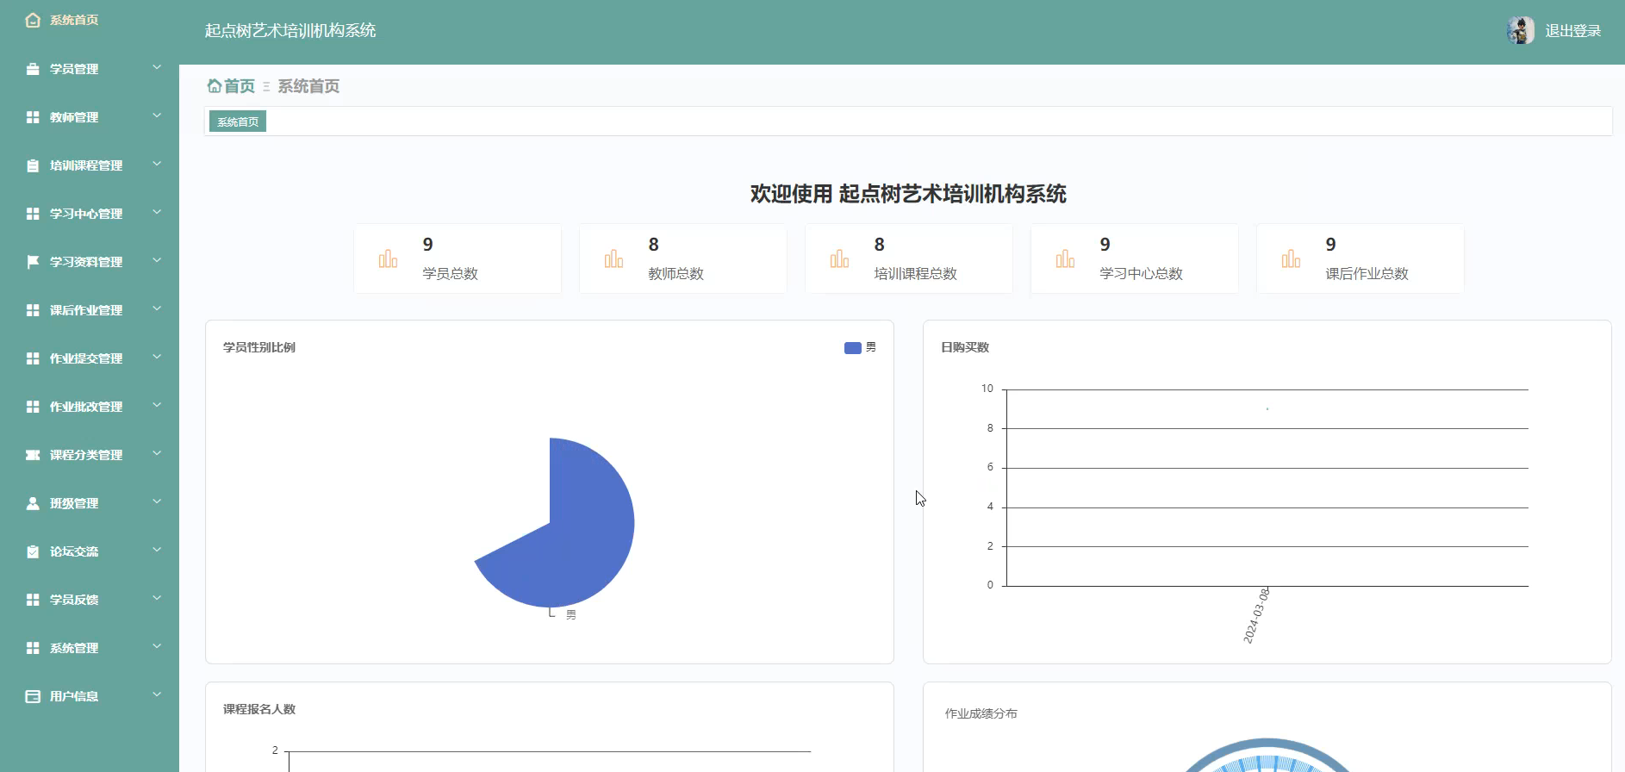Image resolution: width=1625 pixels, height=772 pixels.
Task: Click bar chart icon on 学习中心总数 card
Action: click(1065, 258)
